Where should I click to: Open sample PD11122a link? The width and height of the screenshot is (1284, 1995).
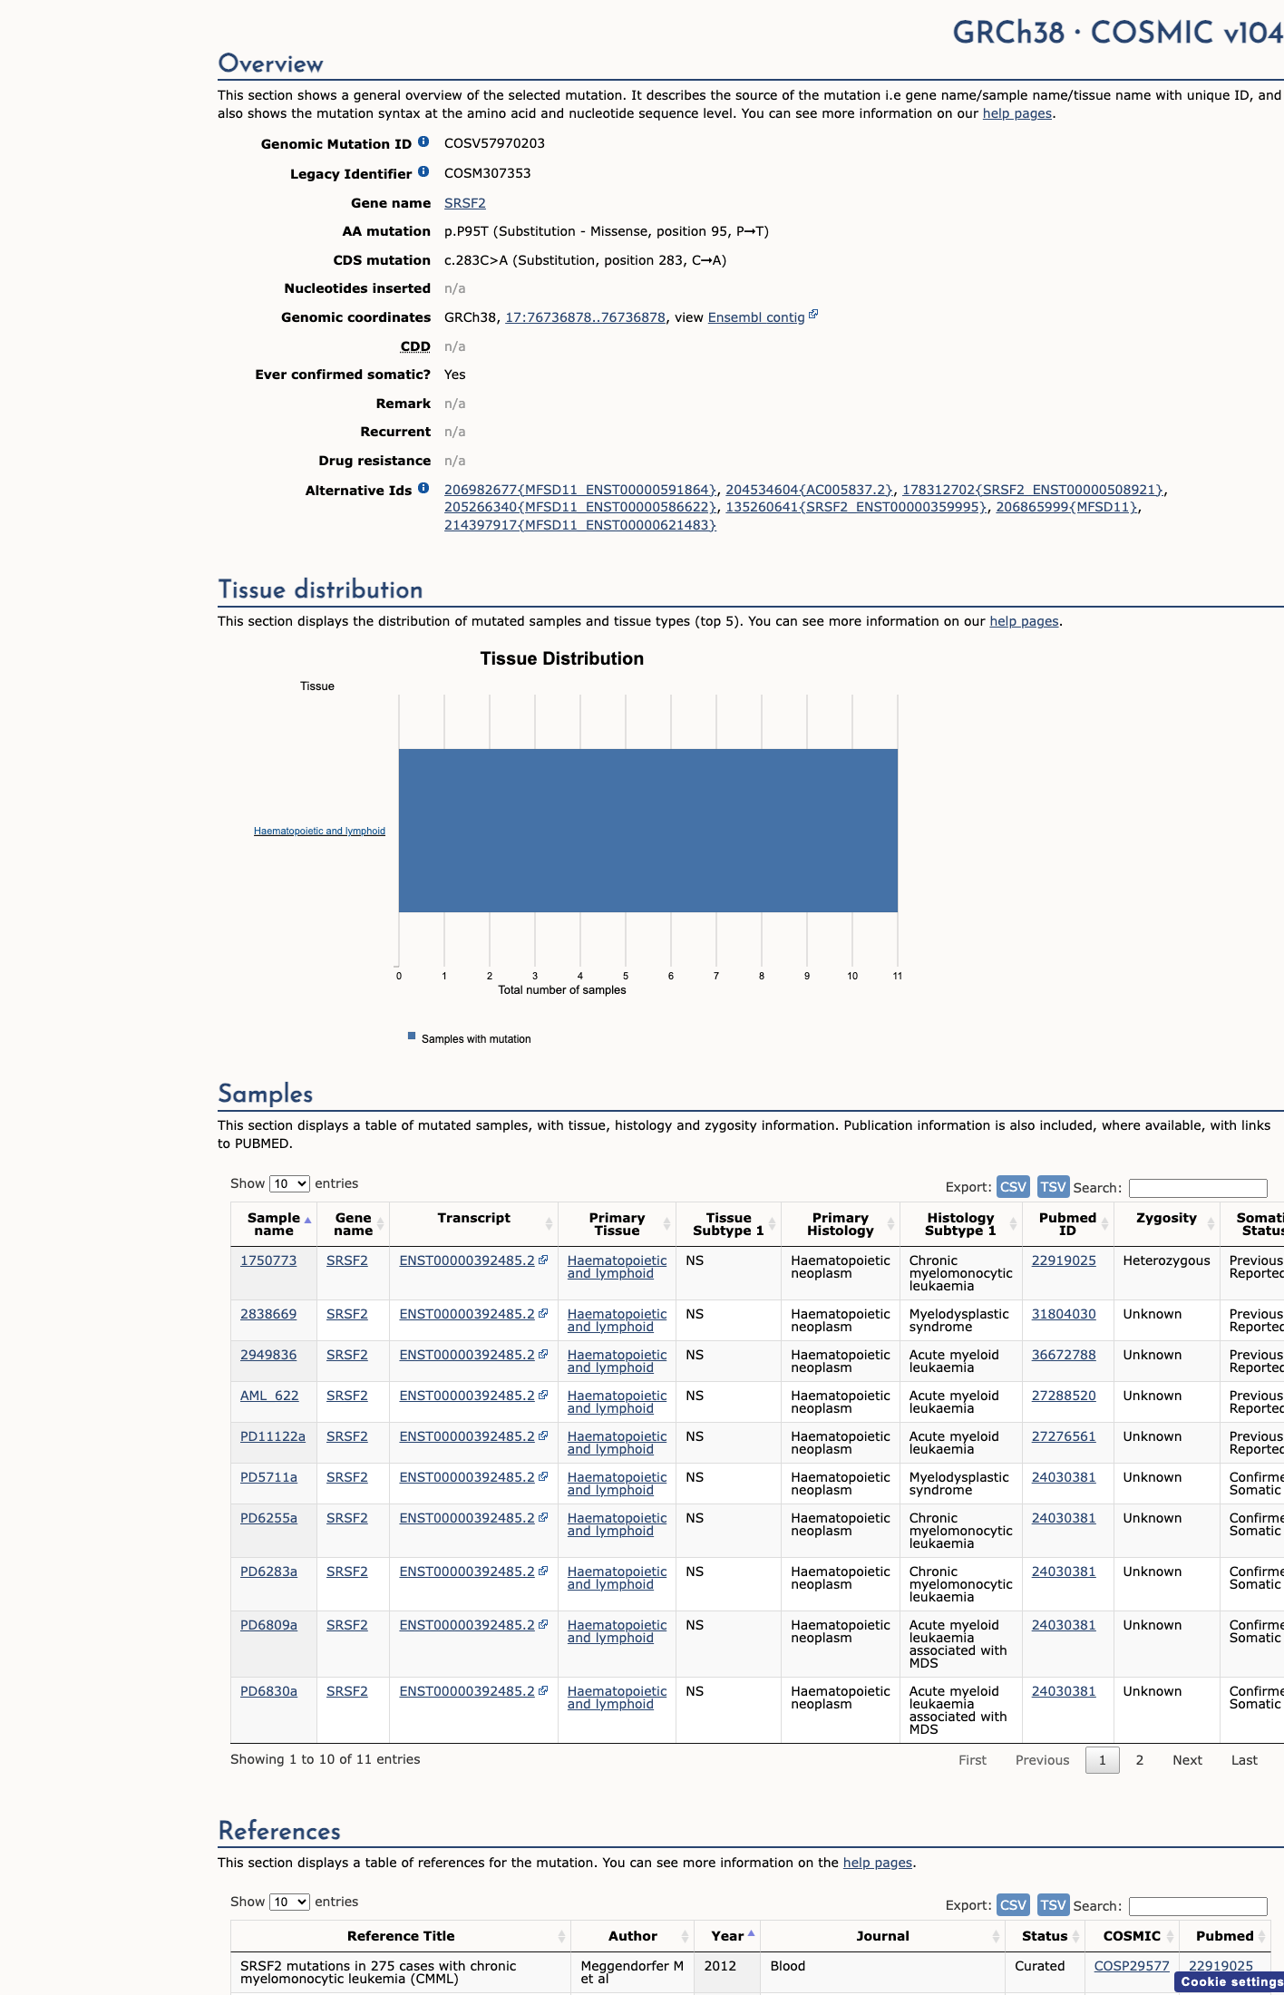pos(273,1436)
